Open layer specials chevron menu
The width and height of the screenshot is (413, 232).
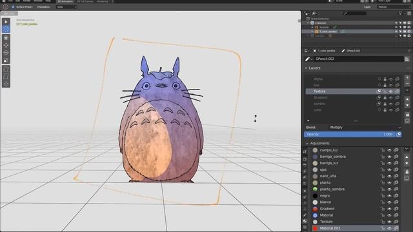(407, 90)
